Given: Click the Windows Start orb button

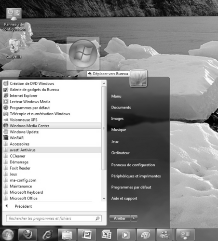Looking at the screenshot, I should click(8, 235).
